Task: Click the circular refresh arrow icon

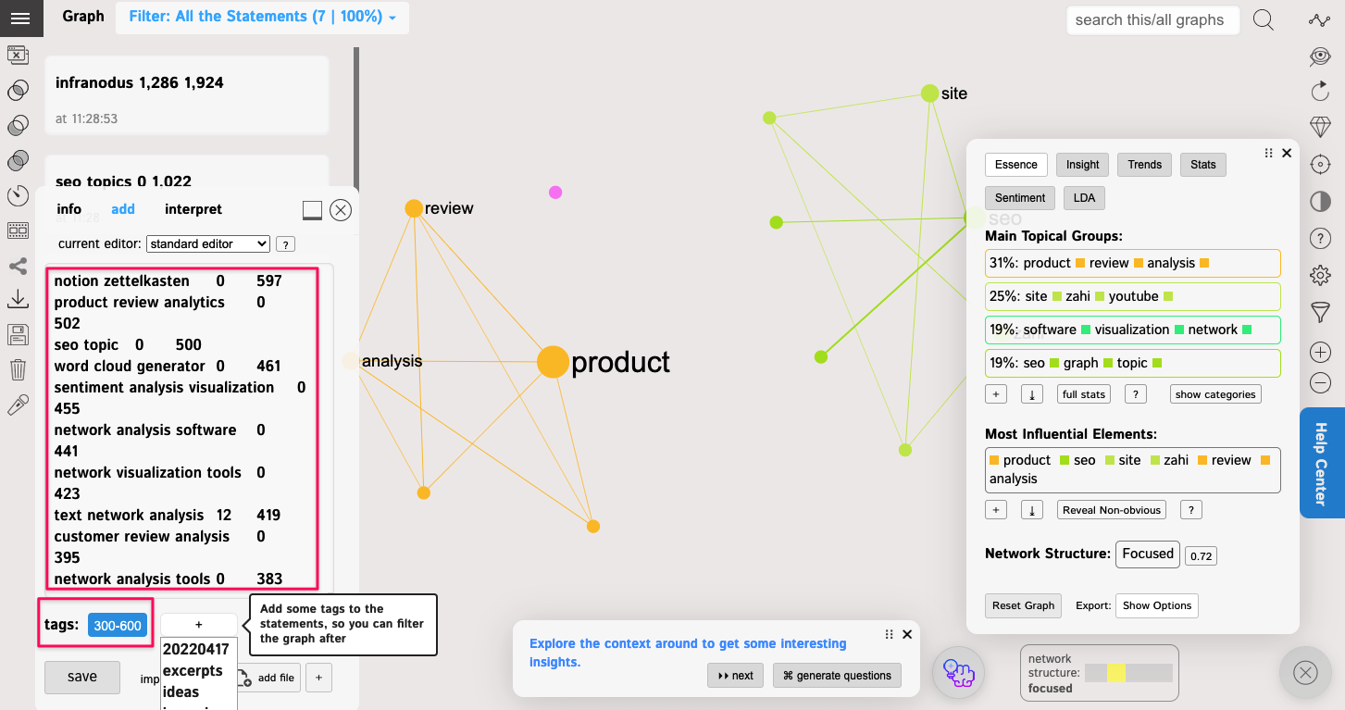Action: click(1320, 91)
